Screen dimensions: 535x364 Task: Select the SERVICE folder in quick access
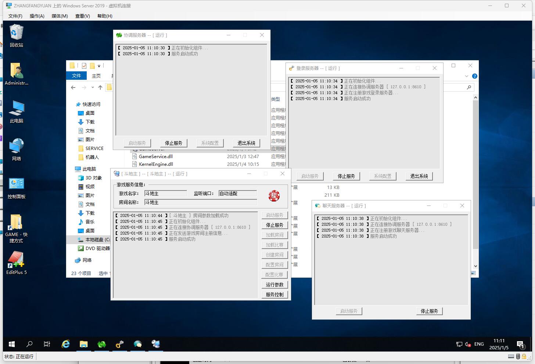pos(94,149)
